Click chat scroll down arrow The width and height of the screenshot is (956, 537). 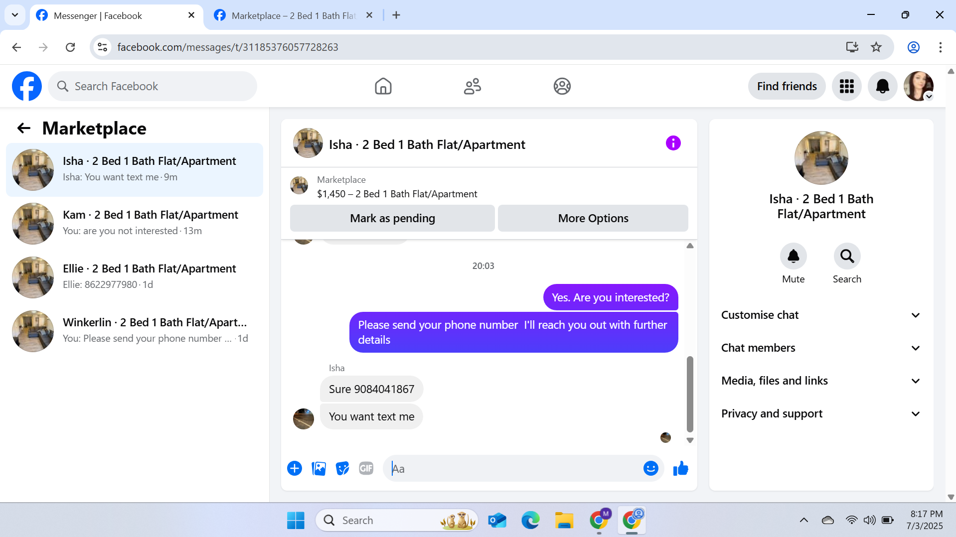tap(690, 440)
